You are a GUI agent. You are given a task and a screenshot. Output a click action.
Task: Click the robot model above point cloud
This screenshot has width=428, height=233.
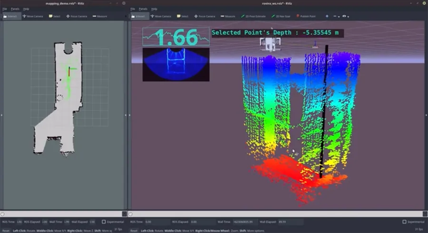click(270, 44)
